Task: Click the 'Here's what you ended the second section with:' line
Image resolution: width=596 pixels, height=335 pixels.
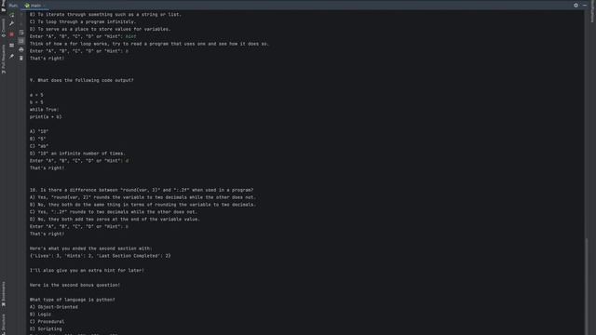Action: coord(91,248)
